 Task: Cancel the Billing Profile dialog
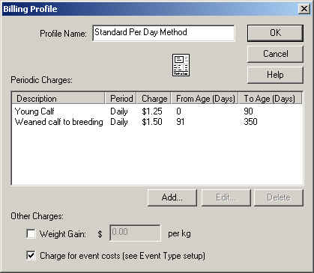coord(275,54)
